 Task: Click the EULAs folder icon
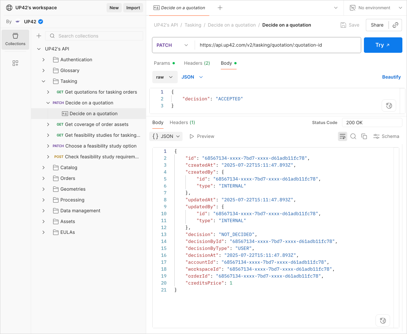tap(55, 232)
